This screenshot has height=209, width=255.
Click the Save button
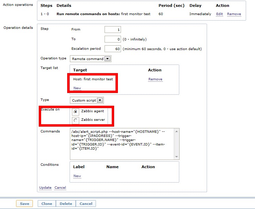25,204
